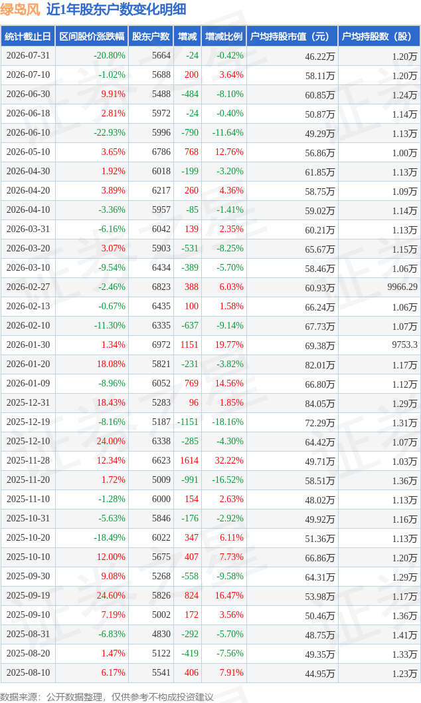Click the 绿岛风 stock name title
The height and width of the screenshot is (703, 421).
coord(21,9)
